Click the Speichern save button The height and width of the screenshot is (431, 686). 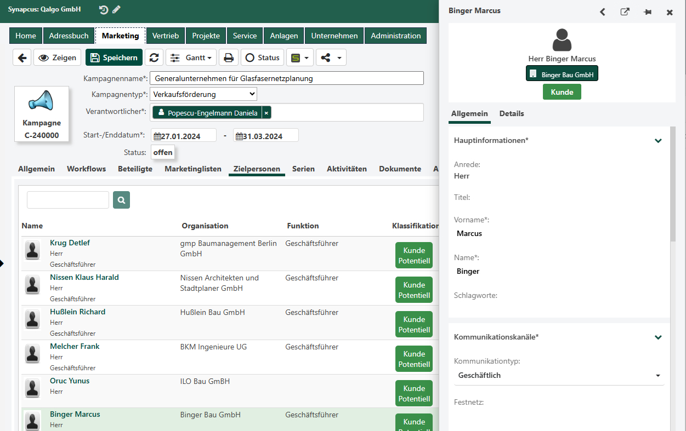pyautogui.click(x=114, y=58)
